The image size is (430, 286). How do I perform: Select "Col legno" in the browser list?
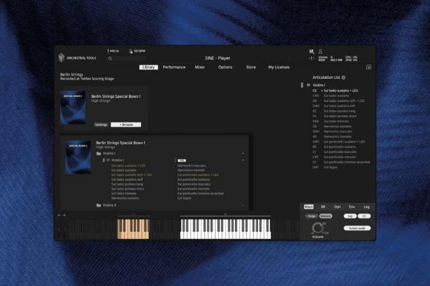(185, 198)
